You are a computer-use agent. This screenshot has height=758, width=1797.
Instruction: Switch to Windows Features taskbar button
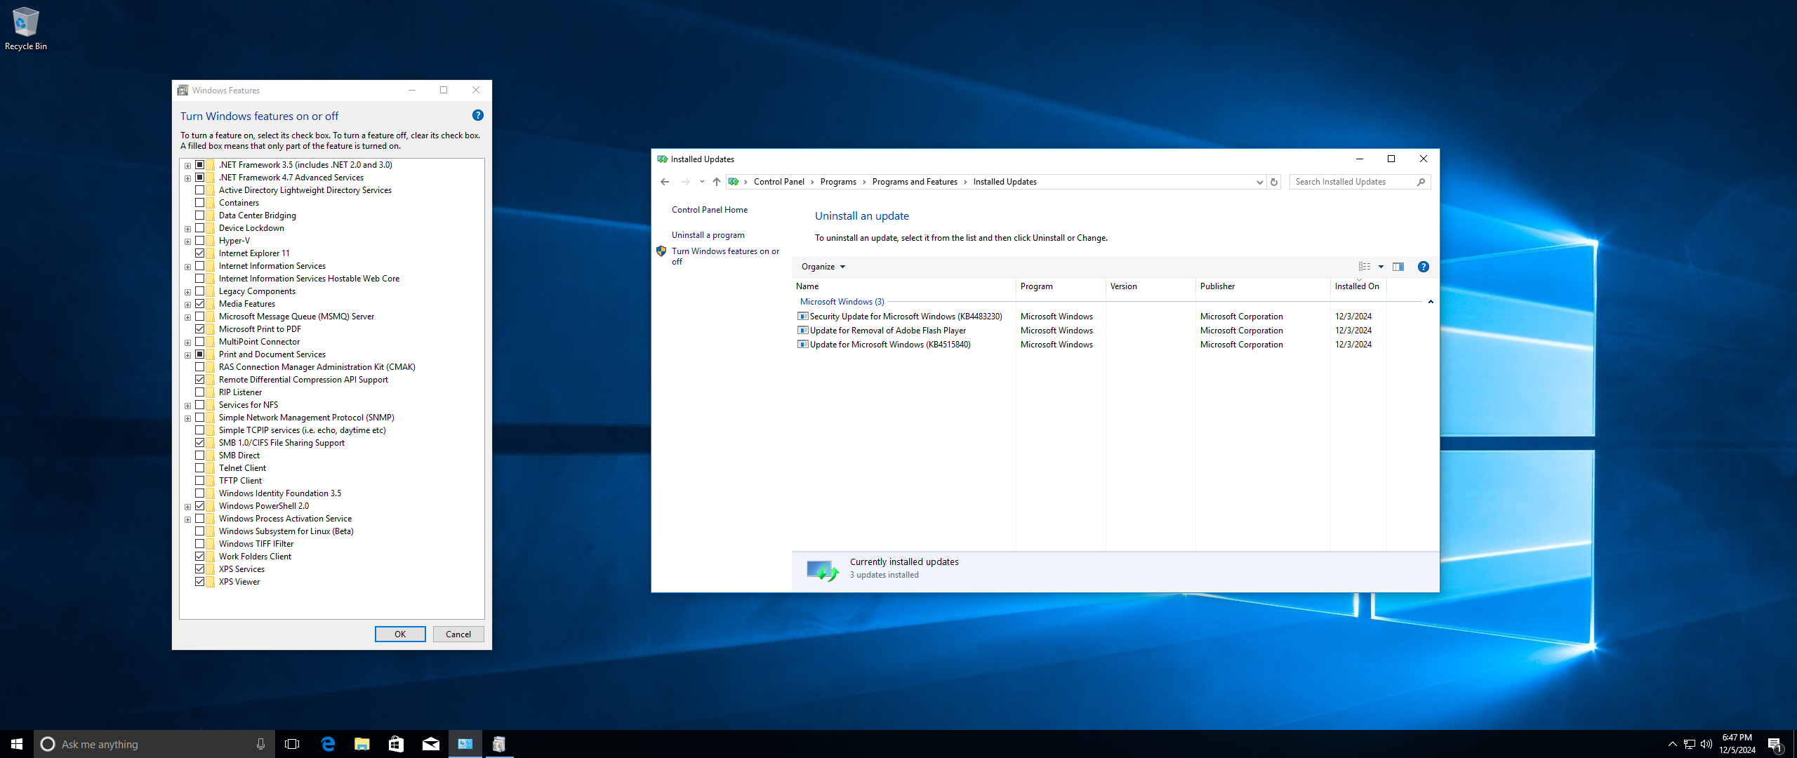[x=499, y=744]
